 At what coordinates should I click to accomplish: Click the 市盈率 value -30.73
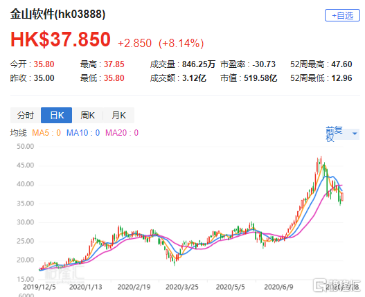pyautogui.click(x=264, y=64)
